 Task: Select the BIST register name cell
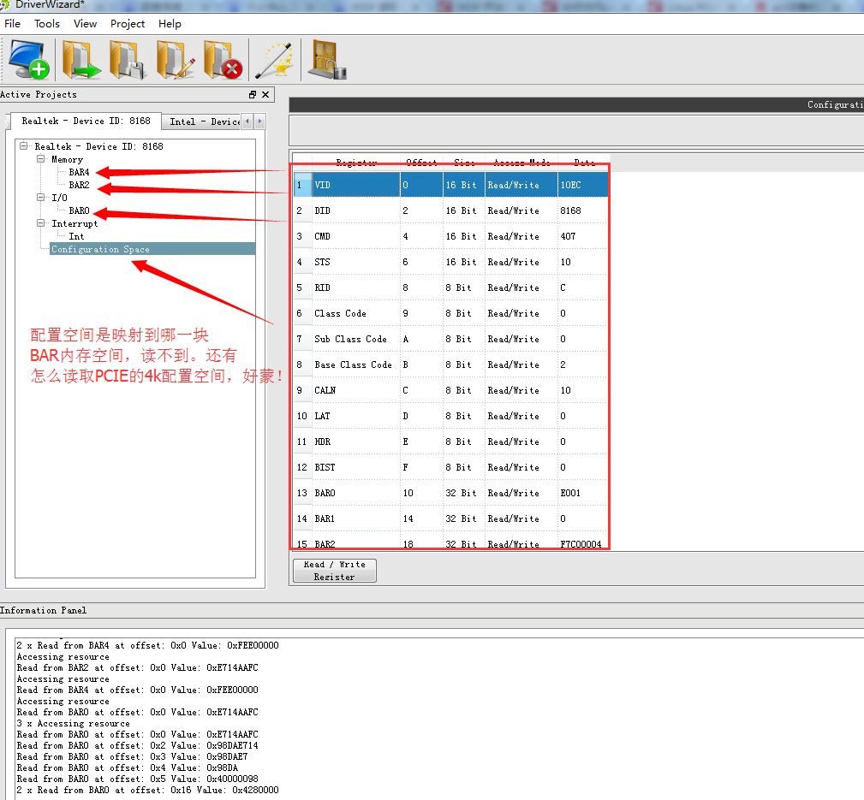tap(356, 467)
